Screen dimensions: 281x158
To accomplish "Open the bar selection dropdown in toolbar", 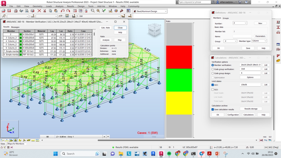I will 56,16.
